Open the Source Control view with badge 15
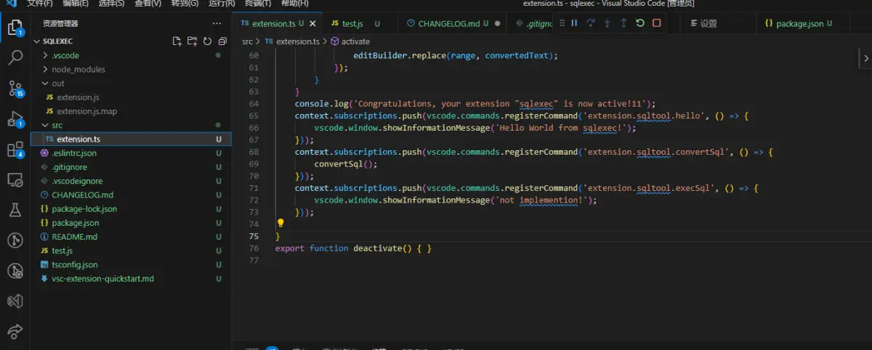Viewport: 872px width, 350px height. pyautogui.click(x=15, y=88)
